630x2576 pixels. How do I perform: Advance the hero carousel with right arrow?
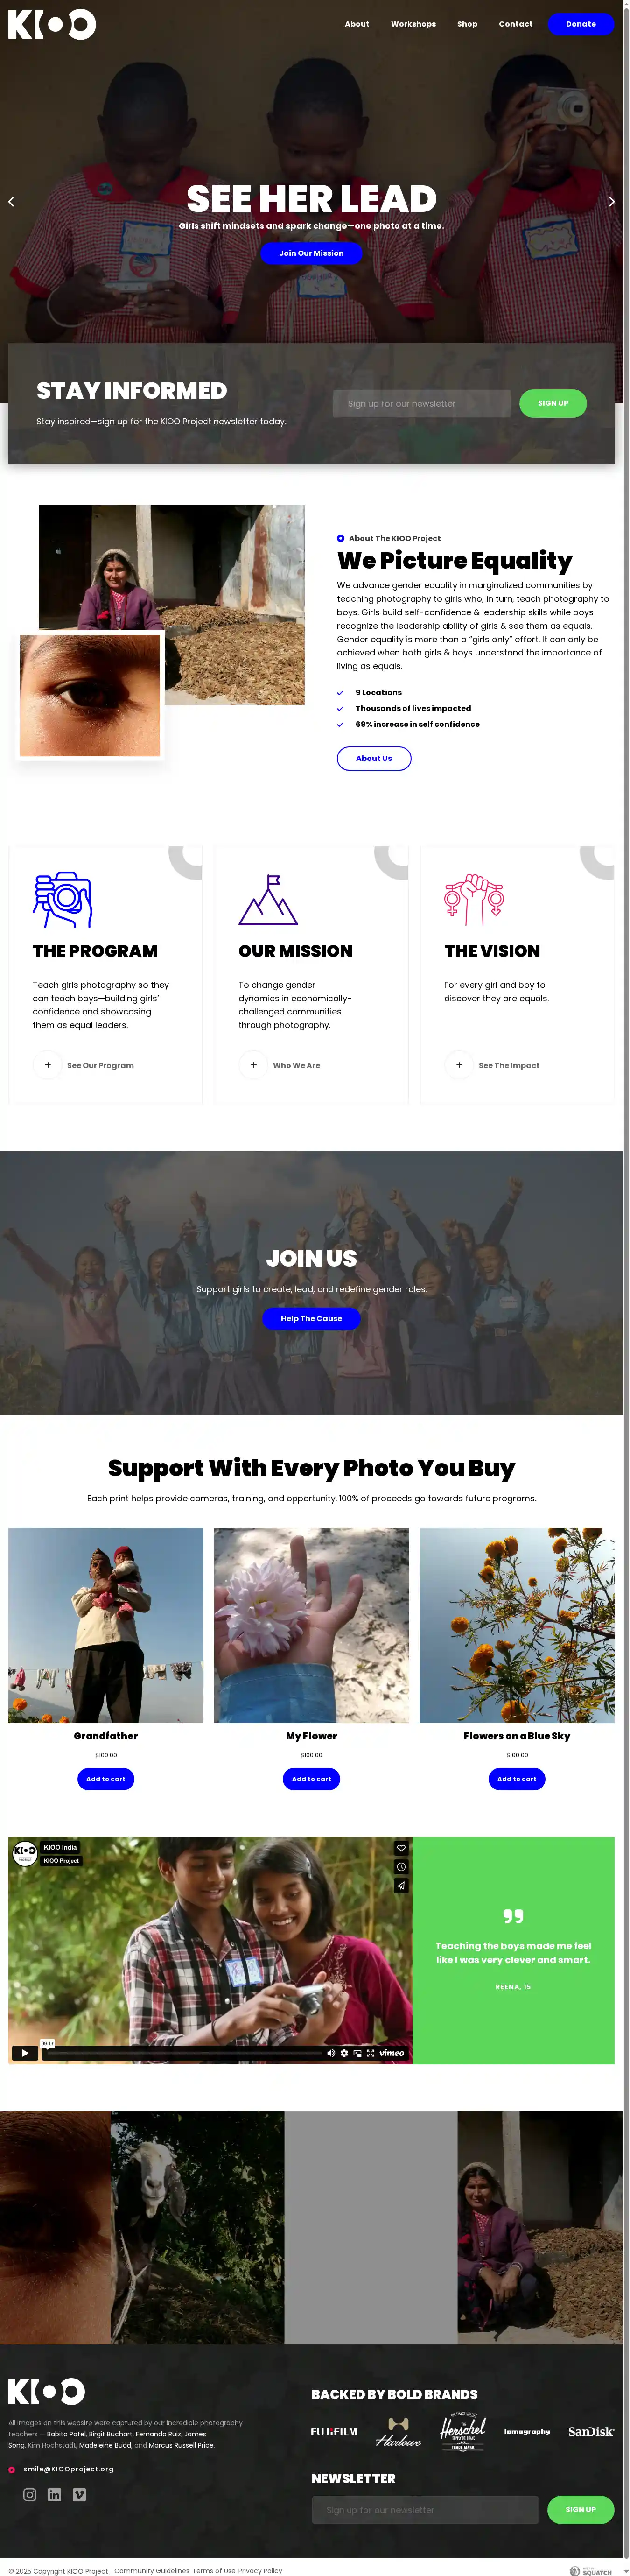[611, 202]
